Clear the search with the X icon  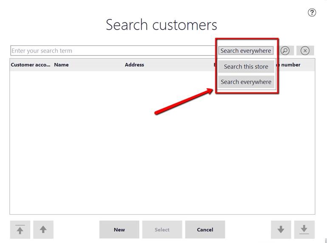click(x=305, y=50)
